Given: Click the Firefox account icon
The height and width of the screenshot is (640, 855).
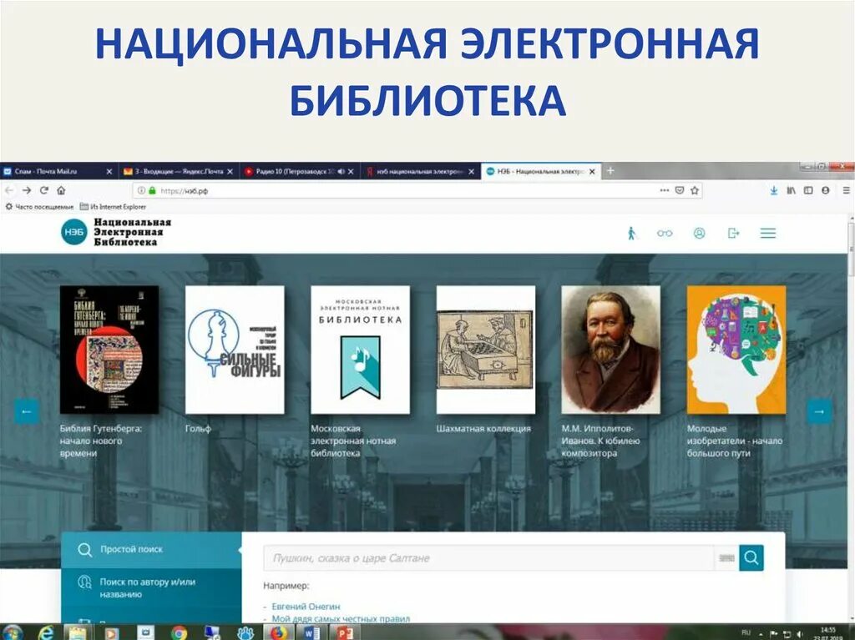Looking at the screenshot, I should 826,190.
